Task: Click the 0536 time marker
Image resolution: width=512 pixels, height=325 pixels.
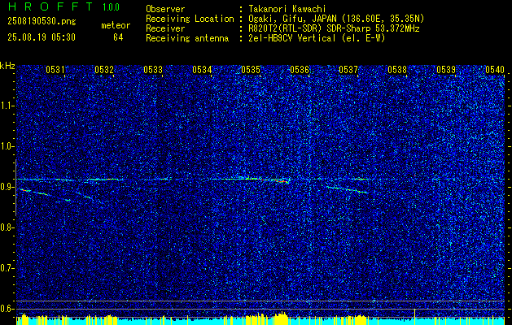Action: pos(300,70)
